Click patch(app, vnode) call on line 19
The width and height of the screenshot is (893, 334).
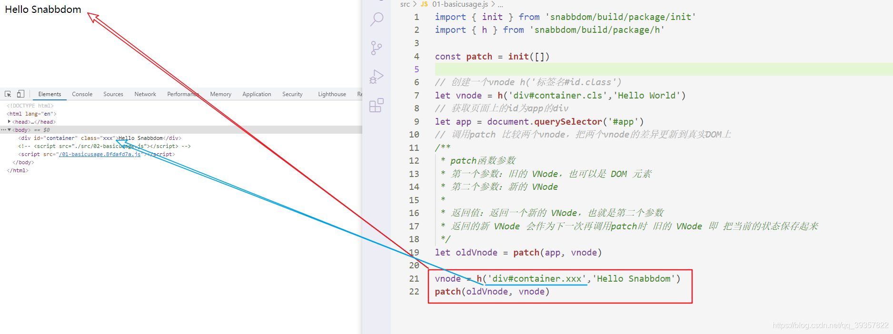557,253
